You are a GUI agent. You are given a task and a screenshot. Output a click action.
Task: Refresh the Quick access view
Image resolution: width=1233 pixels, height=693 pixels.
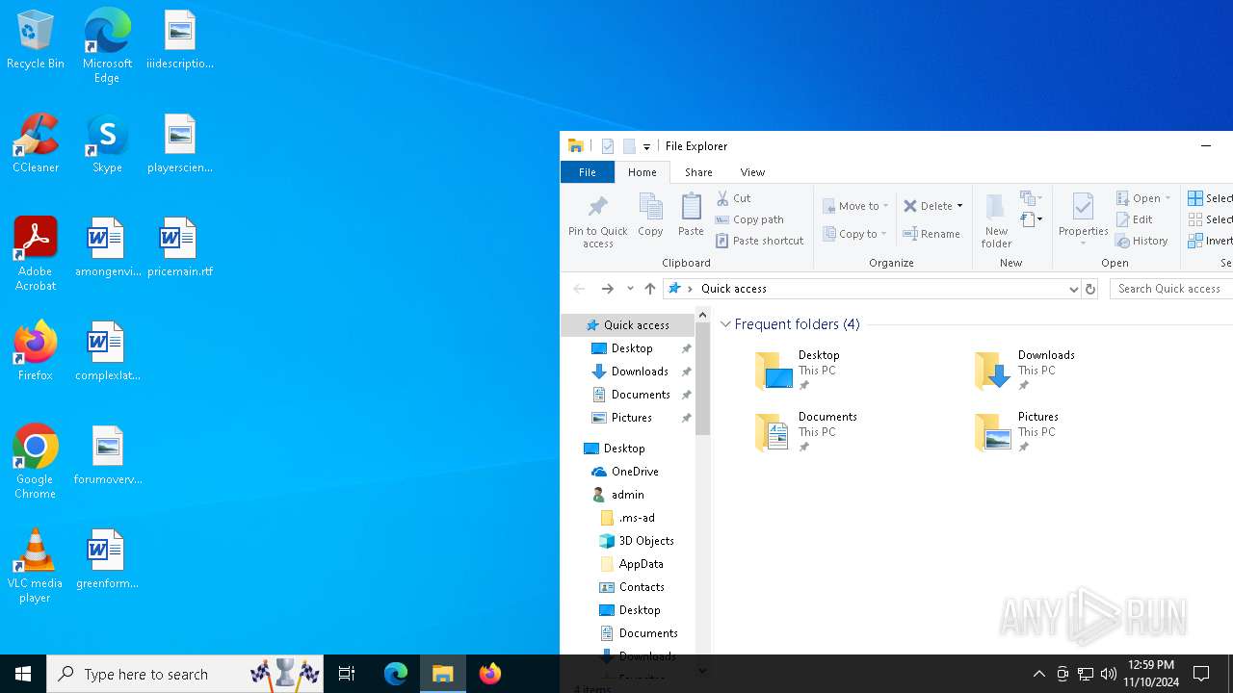[1089, 289]
